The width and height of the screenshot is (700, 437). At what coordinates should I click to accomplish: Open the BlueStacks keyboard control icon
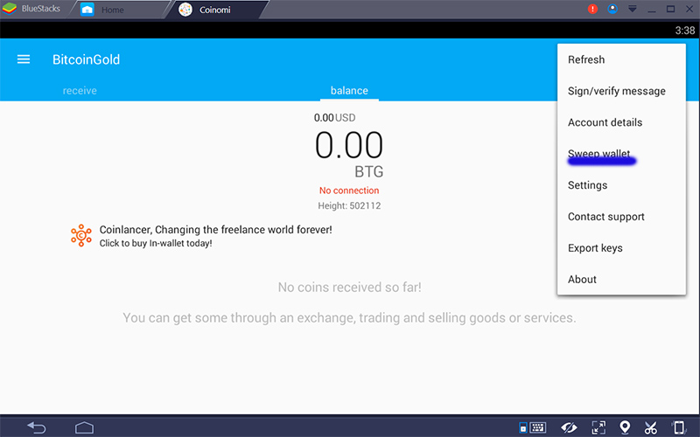[x=533, y=427]
